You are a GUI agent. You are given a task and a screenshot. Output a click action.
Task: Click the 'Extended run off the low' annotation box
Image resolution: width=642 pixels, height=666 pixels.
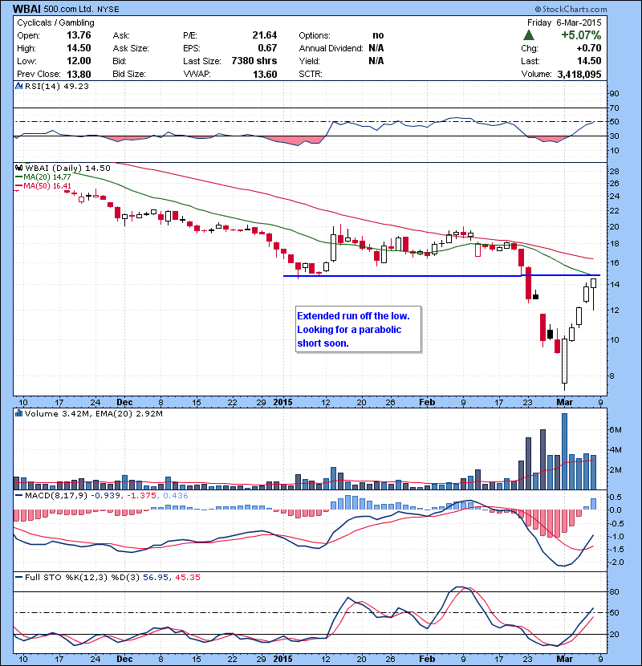tap(359, 329)
